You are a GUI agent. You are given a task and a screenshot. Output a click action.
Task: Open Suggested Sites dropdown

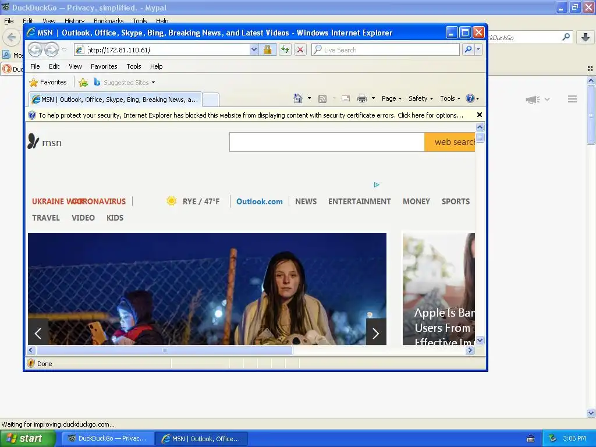pos(153,83)
